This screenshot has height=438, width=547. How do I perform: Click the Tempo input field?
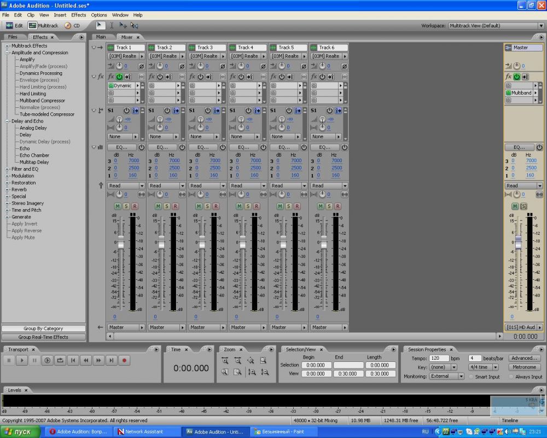[x=439, y=358]
